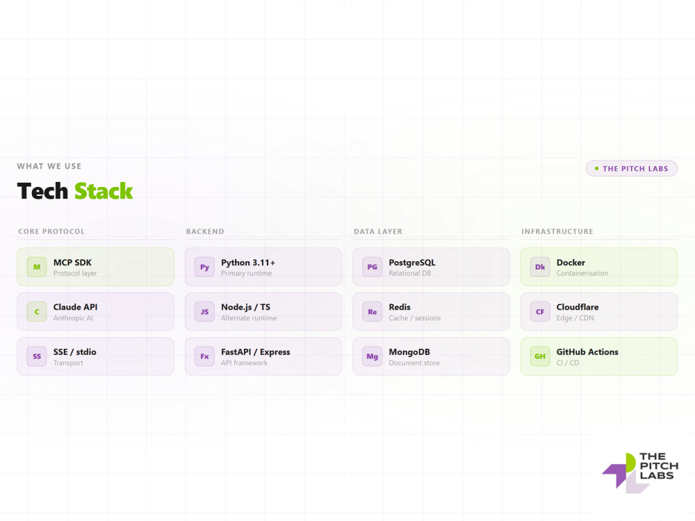Click the Relational DB subtitle
Screen dimensions: 695x521
[x=410, y=273]
